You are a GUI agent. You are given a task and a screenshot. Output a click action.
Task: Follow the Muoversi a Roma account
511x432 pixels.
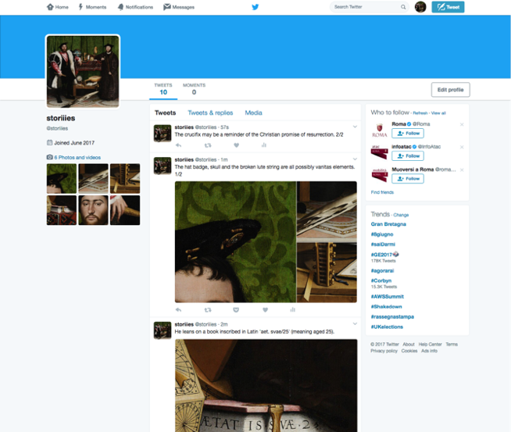coord(407,179)
